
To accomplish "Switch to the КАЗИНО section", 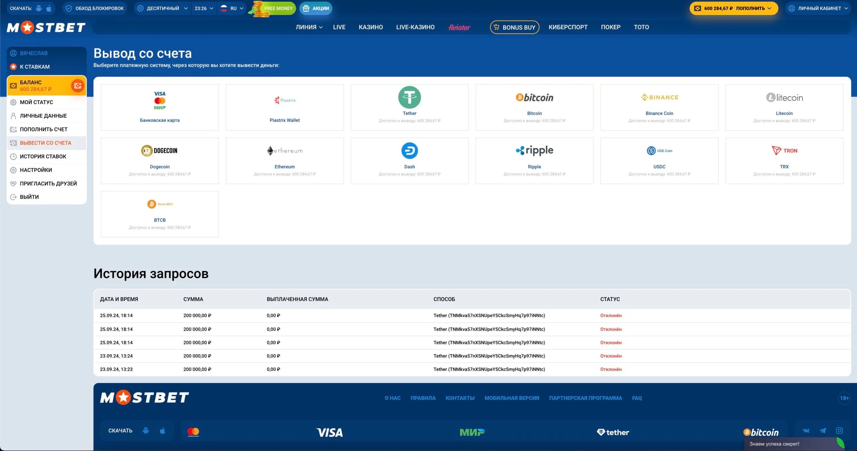I will [371, 27].
